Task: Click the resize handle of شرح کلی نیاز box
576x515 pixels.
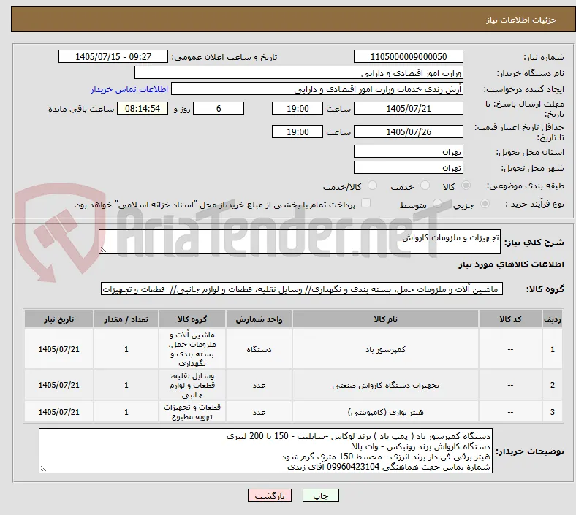Action: pos(103,250)
